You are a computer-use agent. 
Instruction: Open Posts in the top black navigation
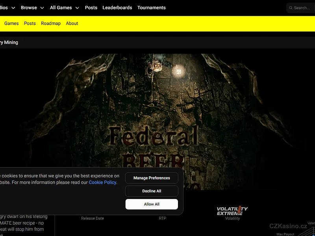91,8
